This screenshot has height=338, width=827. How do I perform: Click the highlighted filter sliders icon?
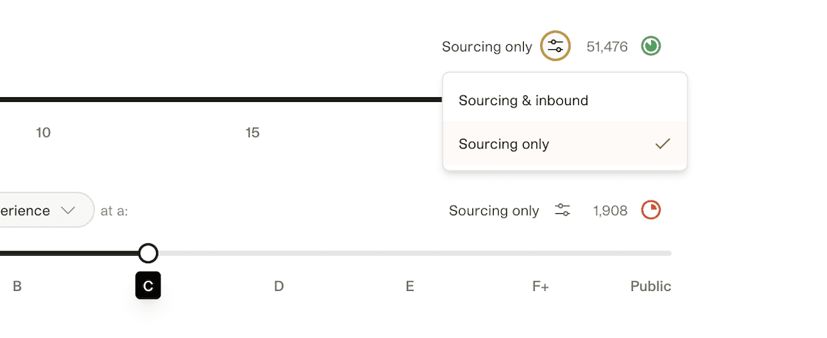[556, 46]
